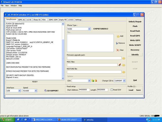
Task: Switch to the SEMC A2 tab
Action: [x=21, y=20]
